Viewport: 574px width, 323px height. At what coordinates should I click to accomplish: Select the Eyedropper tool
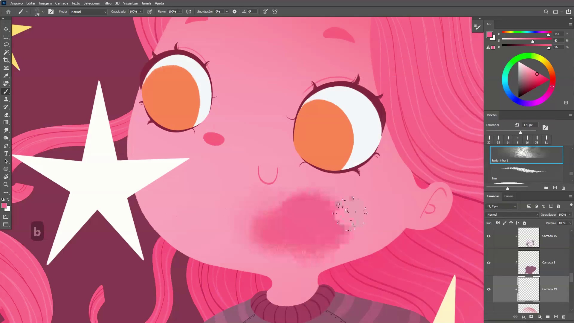[x=6, y=76]
